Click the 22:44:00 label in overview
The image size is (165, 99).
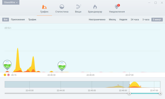point(61,90)
